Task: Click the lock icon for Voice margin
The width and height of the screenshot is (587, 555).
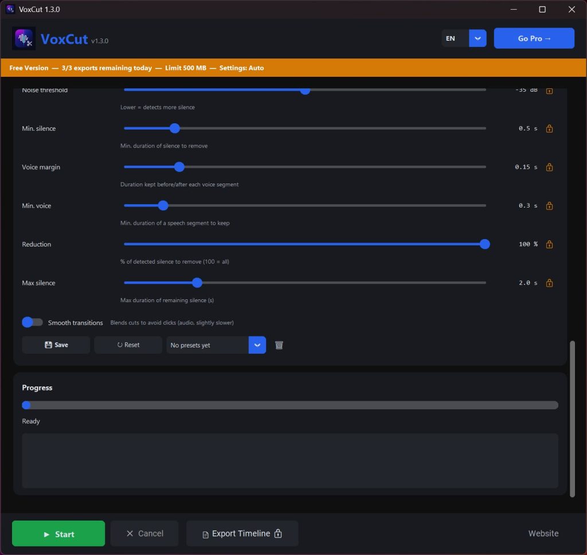Action: pyautogui.click(x=549, y=167)
